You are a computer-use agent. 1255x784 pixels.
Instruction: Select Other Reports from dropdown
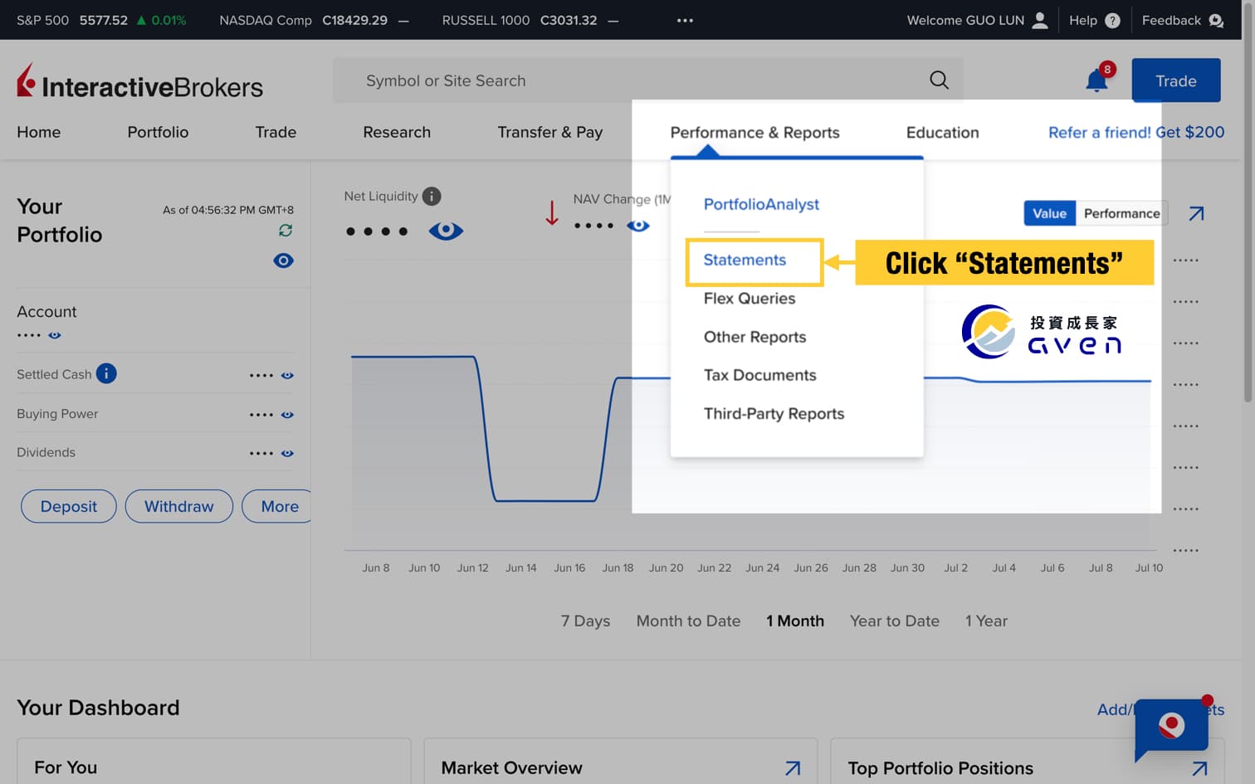754,337
